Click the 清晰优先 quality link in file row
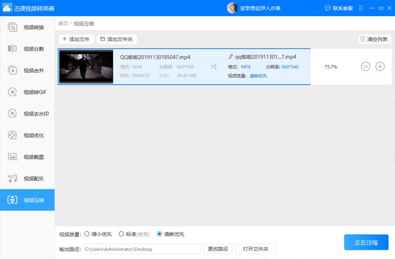Screen dimensions: 395x259 pos(258,76)
